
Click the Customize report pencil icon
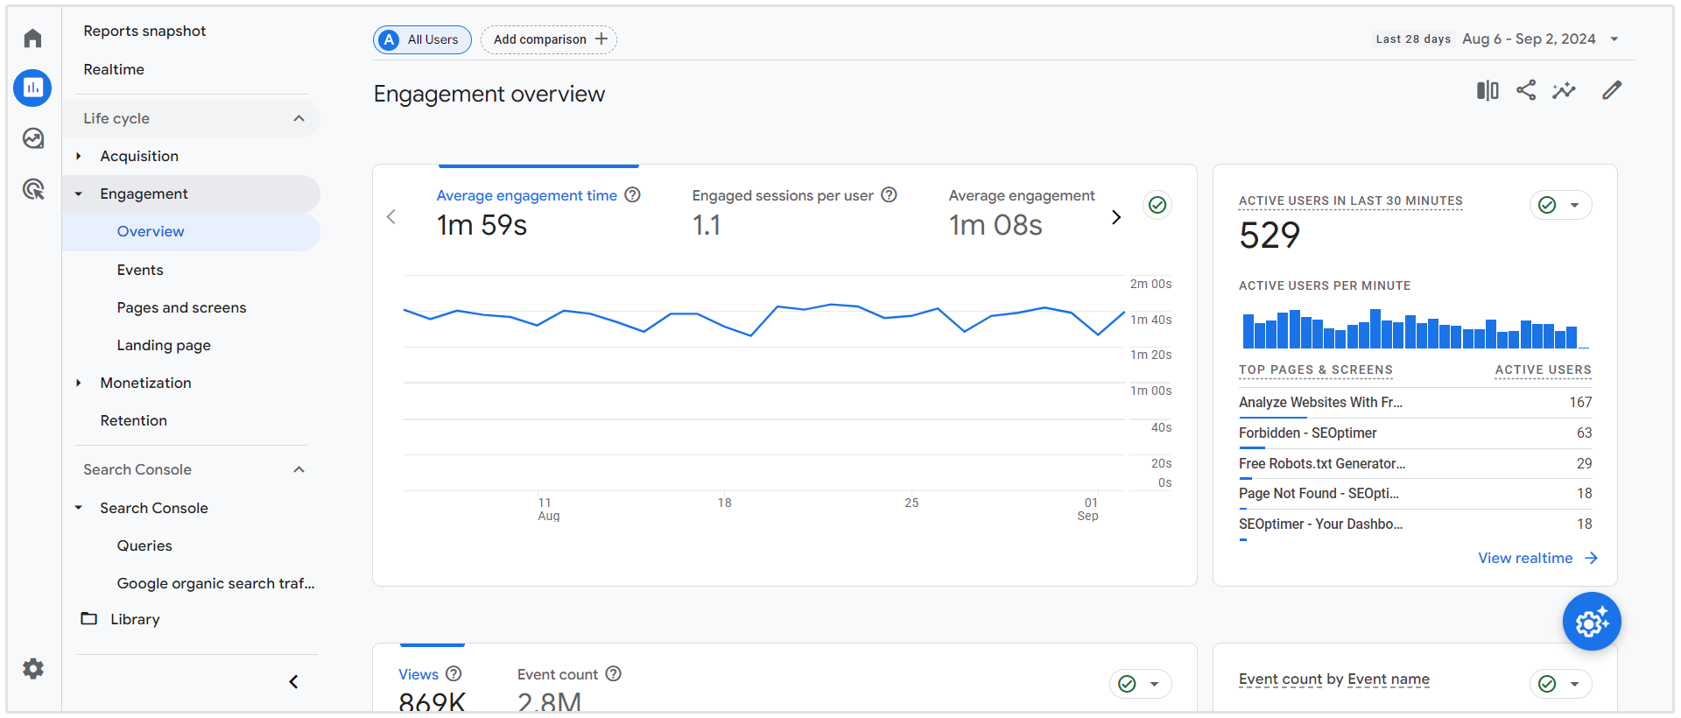pos(1612,90)
